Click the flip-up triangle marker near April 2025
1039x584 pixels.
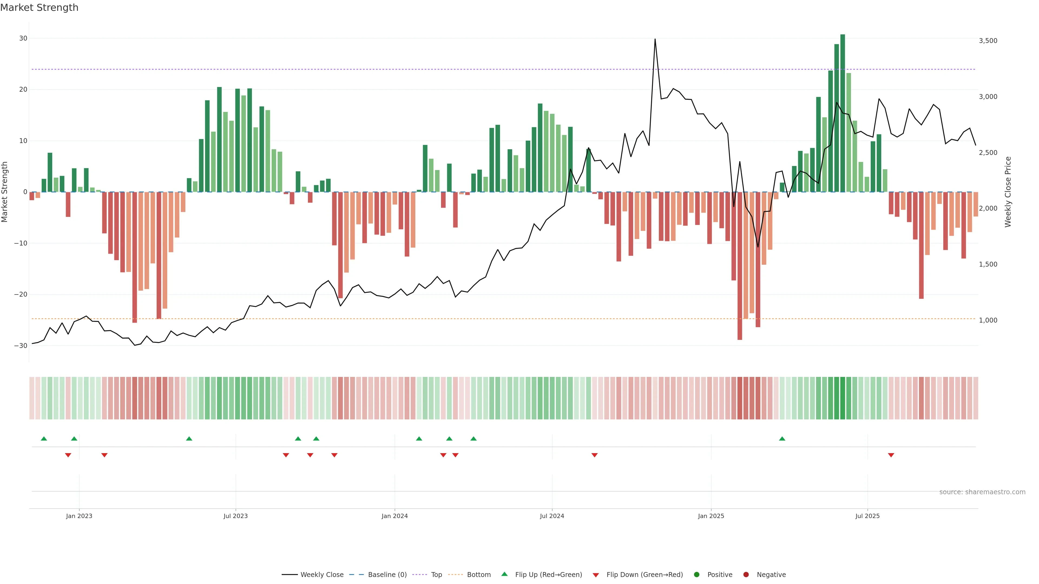[x=782, y=439]
